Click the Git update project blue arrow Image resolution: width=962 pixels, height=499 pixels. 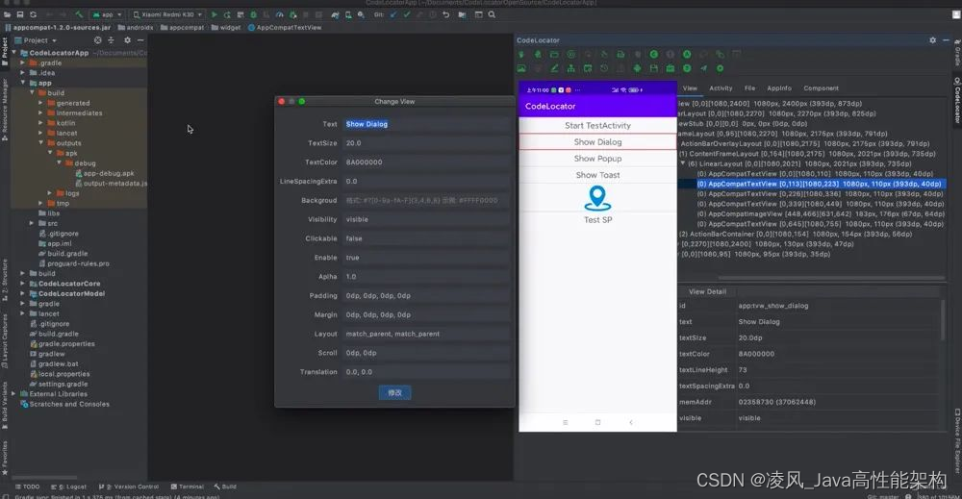click(x=393, y=14)
